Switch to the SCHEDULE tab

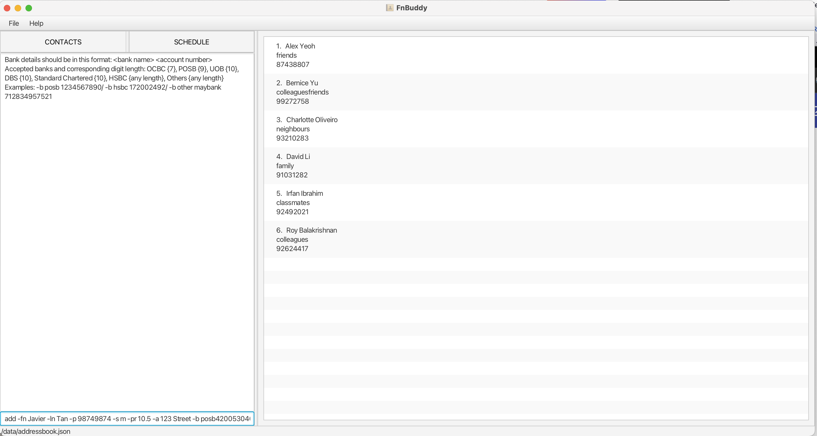pos(191,42)
